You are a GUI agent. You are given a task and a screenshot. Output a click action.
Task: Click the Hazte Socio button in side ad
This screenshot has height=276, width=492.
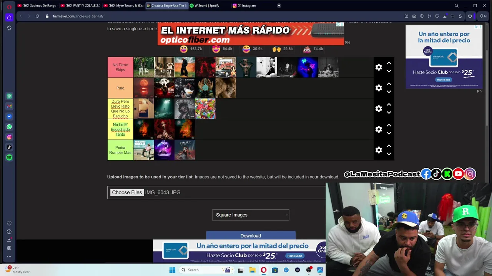point(443,80)
